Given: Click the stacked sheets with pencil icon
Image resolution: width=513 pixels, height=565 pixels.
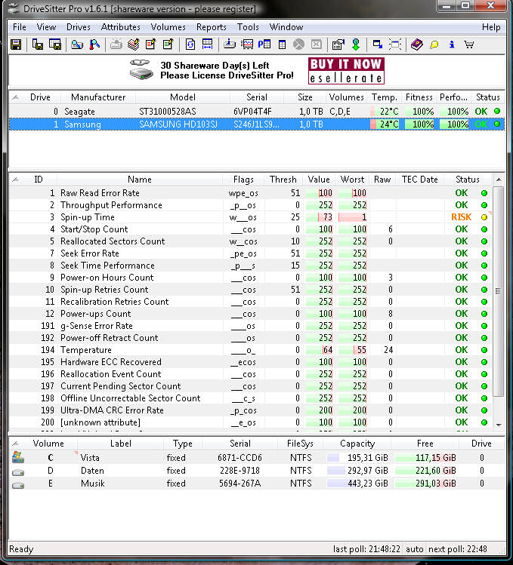Looking at the screenshot, I should click(x=133, y=45).
